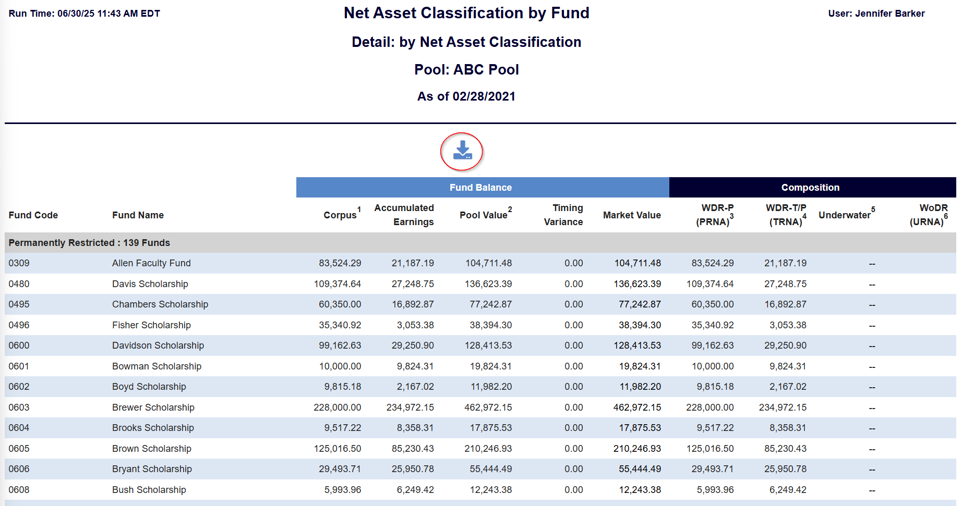Click Bush Scholarship pool value 12,243.38
The height and width of the screenshot is (506, 962).
(491, 490)
